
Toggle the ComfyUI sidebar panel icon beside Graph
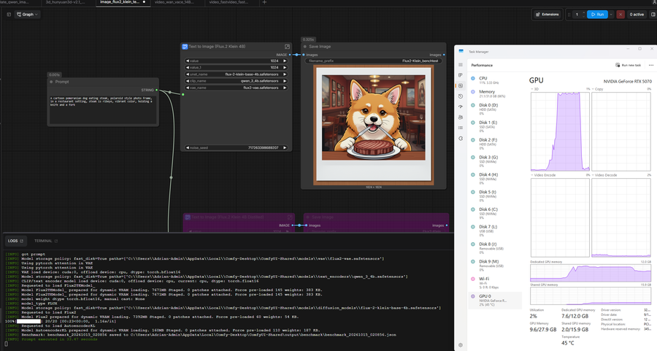coord(9,15)
